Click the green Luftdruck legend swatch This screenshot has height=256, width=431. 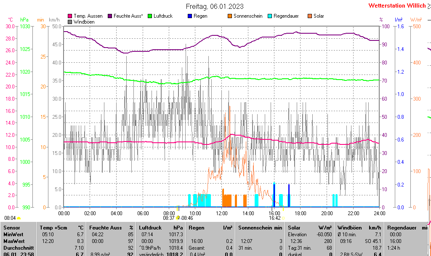[x=150, y=16]
